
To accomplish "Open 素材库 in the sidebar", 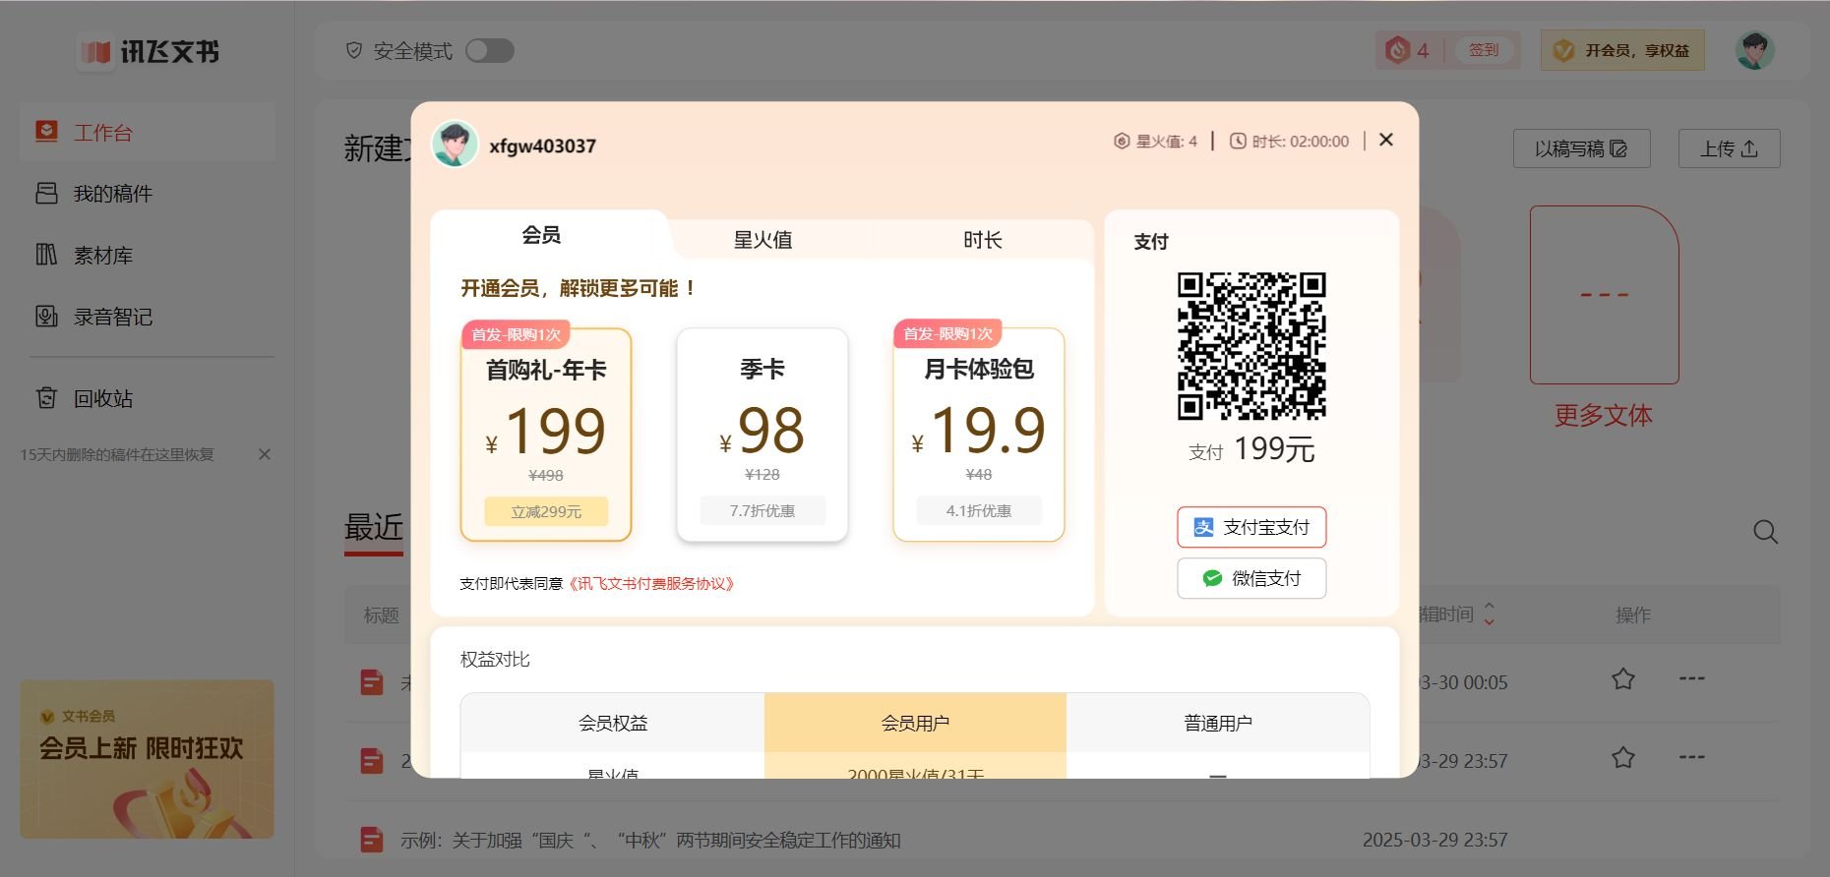I will (148, 256).
